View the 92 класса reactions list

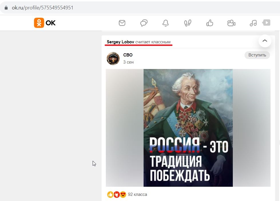[x=138, y=194]
